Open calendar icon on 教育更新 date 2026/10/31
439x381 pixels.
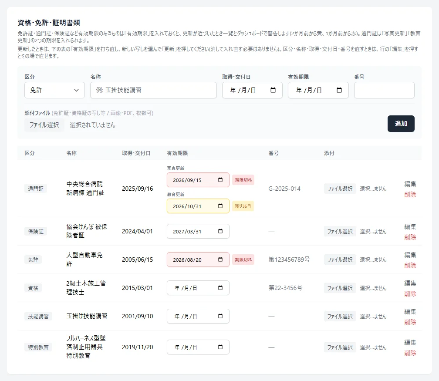(220, 206)
